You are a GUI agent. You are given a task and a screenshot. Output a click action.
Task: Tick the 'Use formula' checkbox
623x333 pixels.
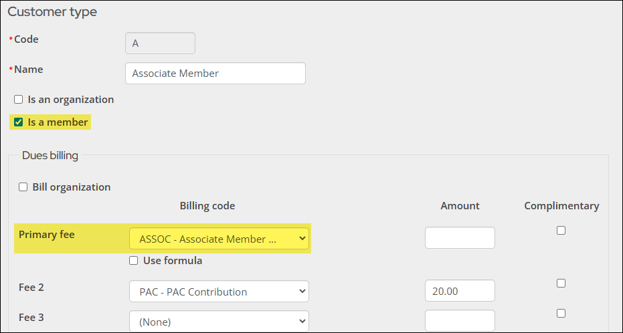tap(134, 261)
